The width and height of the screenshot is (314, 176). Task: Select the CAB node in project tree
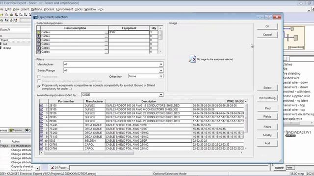tap(5, 44)
